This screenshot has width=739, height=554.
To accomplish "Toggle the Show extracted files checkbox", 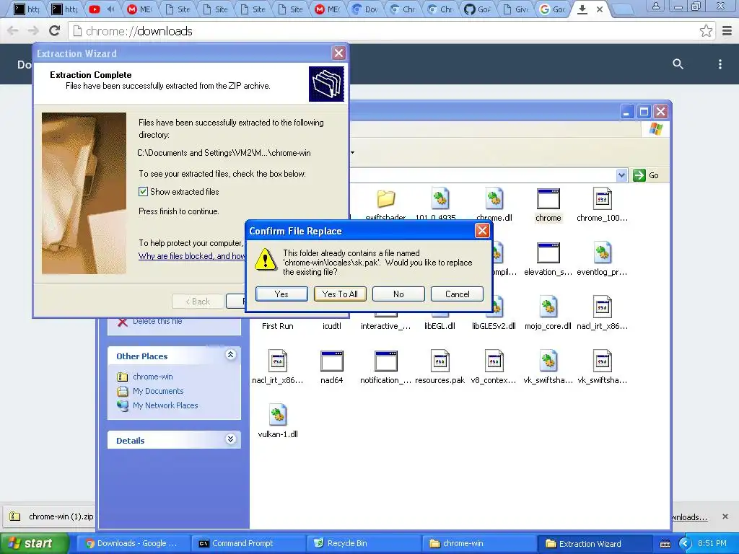I will 144,192.
